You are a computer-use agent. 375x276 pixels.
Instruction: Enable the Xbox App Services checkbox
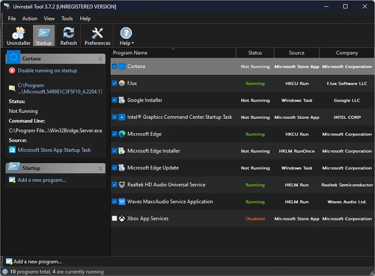tap(114, 218)
